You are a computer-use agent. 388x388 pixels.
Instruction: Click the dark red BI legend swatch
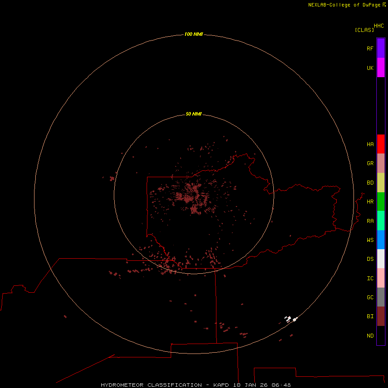click(x=381, y=316)
